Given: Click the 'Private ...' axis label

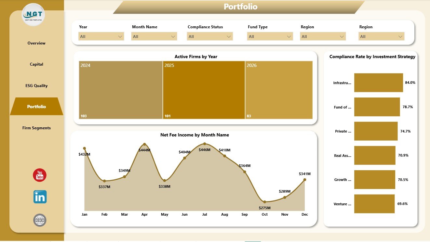Looking at the screenshot, I should point(343,131).
